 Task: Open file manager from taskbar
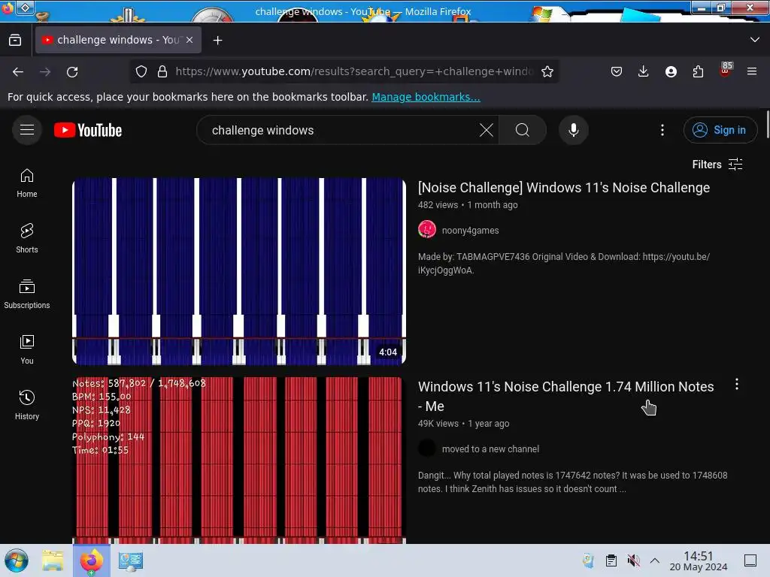(53, 560)
